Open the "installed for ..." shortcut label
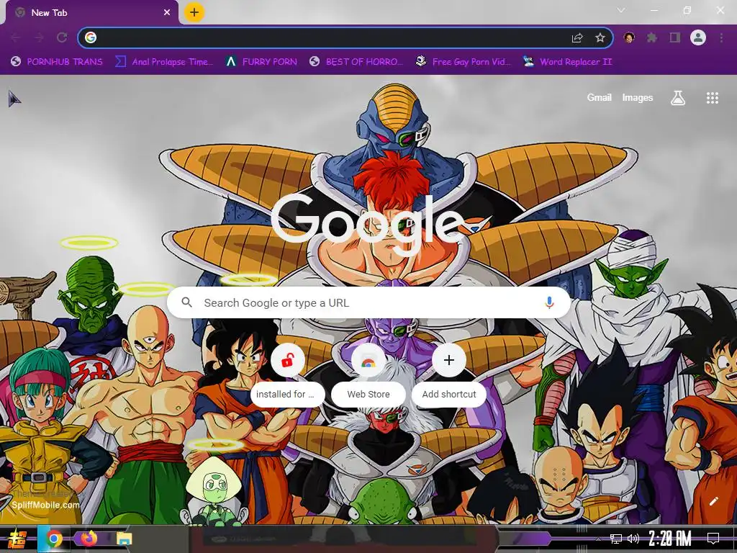737x553 pixels. [x=288, y=394]
